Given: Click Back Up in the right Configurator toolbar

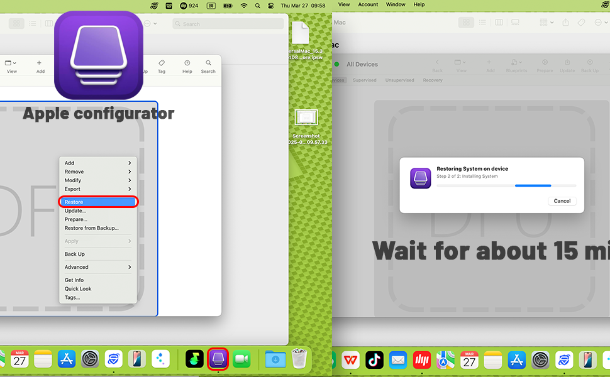Looking at the screenshot, I should pyautogui.click(x=590, y=66).
